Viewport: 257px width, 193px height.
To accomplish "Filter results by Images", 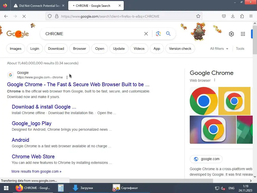I will pos(16,49).
